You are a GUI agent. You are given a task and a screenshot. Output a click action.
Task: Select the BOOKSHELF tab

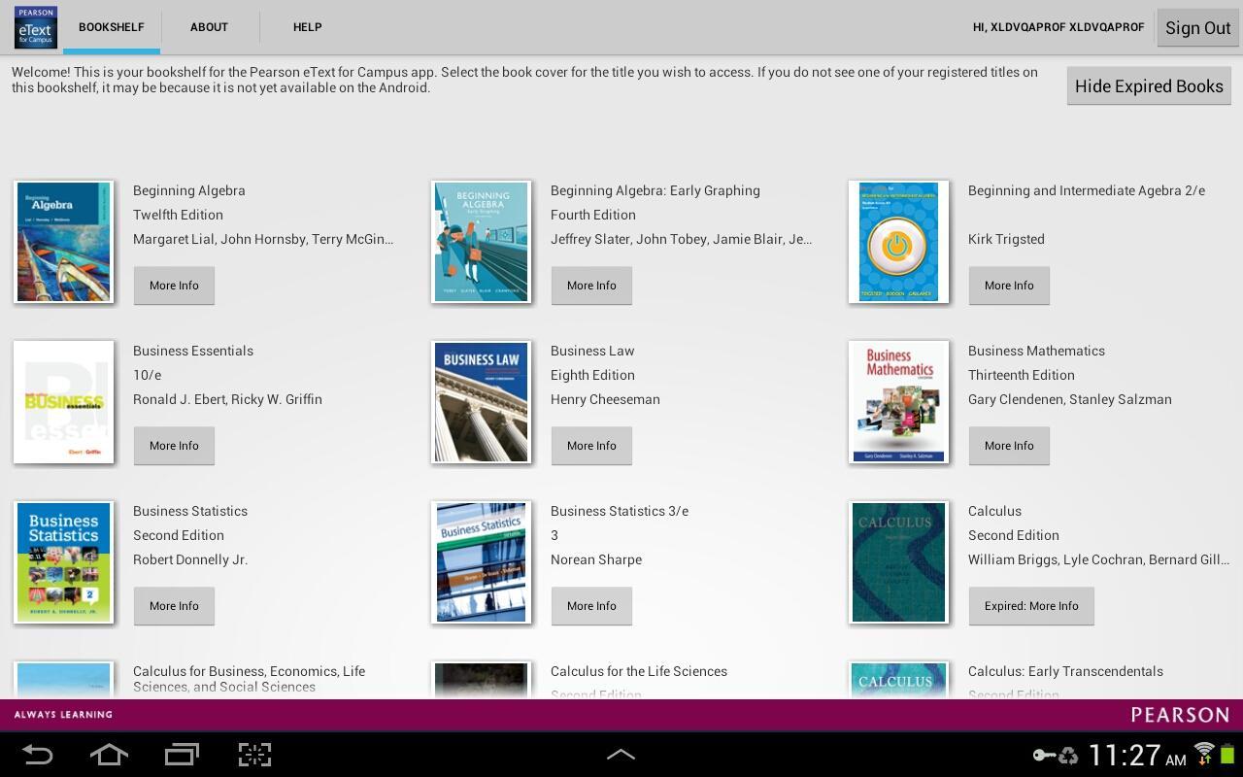[x=111, y=27]
